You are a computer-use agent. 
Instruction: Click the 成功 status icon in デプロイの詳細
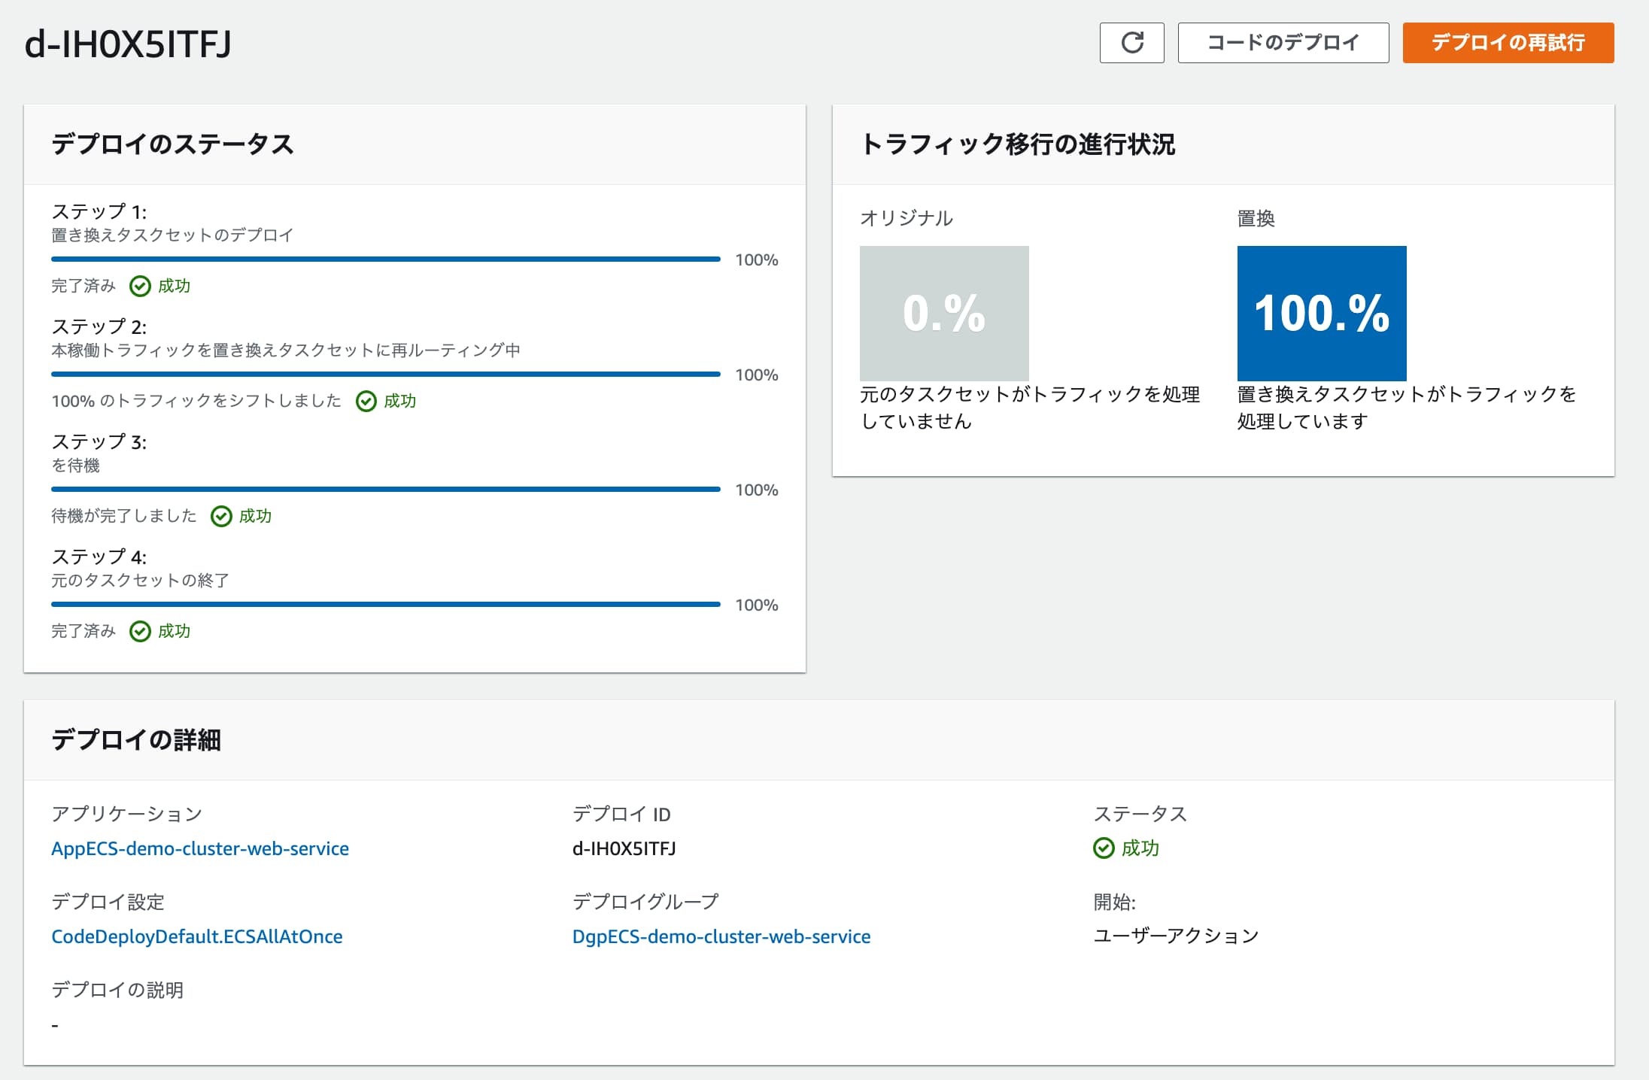point(1103,848)
